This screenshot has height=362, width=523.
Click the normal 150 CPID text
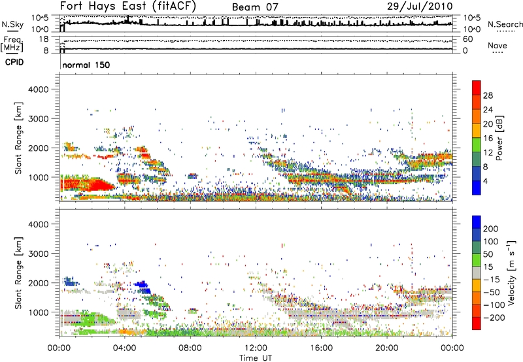pos(86,65)
